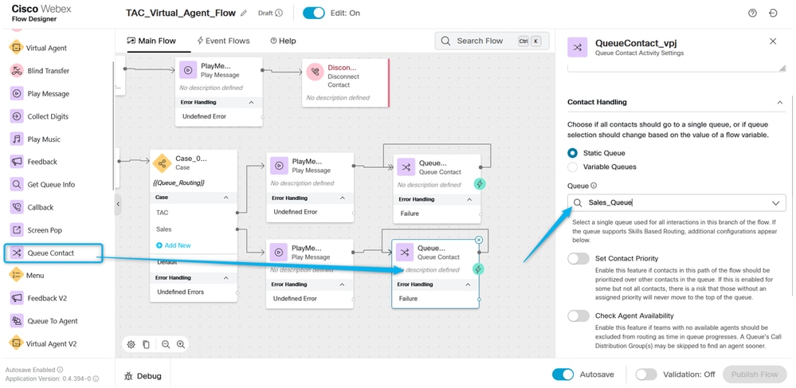Open the Debug panel

click(x=143, y=376)
